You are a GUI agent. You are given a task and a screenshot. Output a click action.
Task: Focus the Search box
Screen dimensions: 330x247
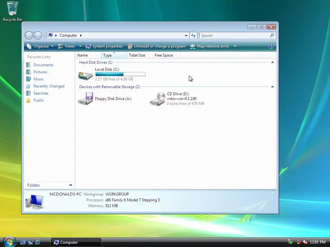235,35
